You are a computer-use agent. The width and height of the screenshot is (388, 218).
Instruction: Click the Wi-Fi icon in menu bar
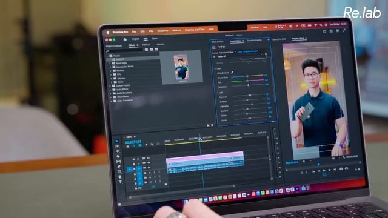pyautogui.click(x=316, y=25)
